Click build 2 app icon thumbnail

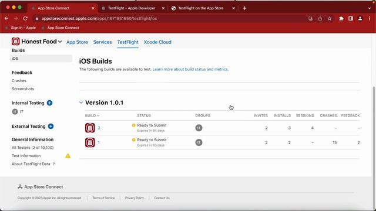[x=90, y=128]
